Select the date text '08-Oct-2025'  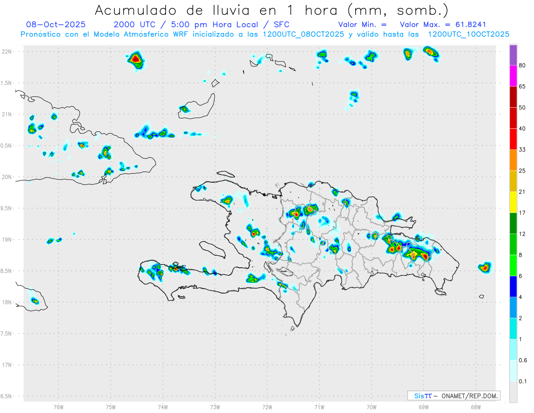[x=56, y=25]
